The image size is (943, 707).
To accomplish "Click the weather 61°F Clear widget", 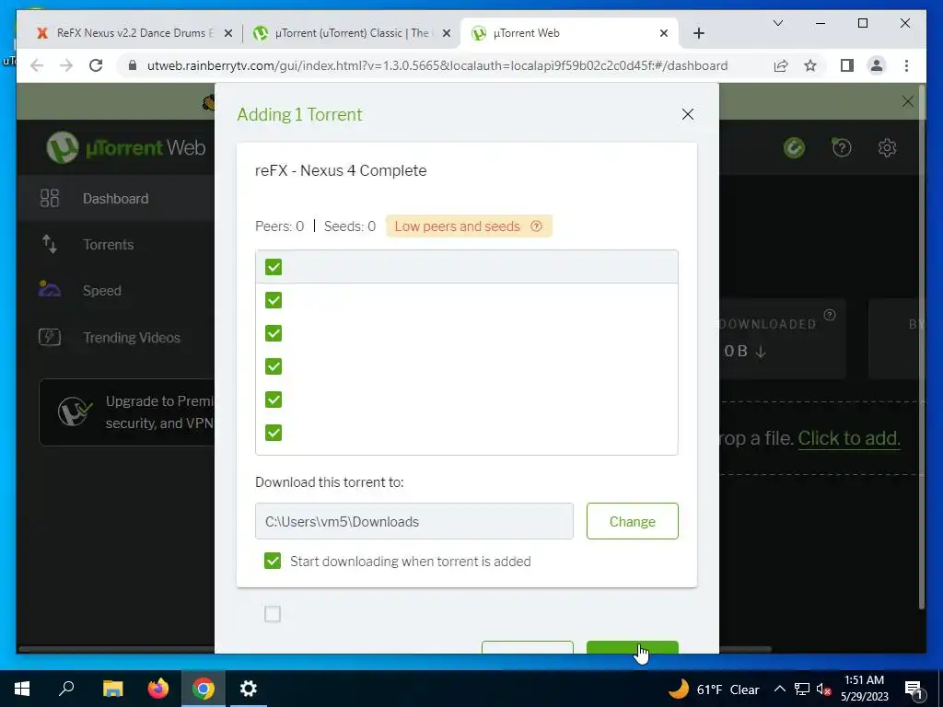I will pyautogui.click(x=714, y=689).
